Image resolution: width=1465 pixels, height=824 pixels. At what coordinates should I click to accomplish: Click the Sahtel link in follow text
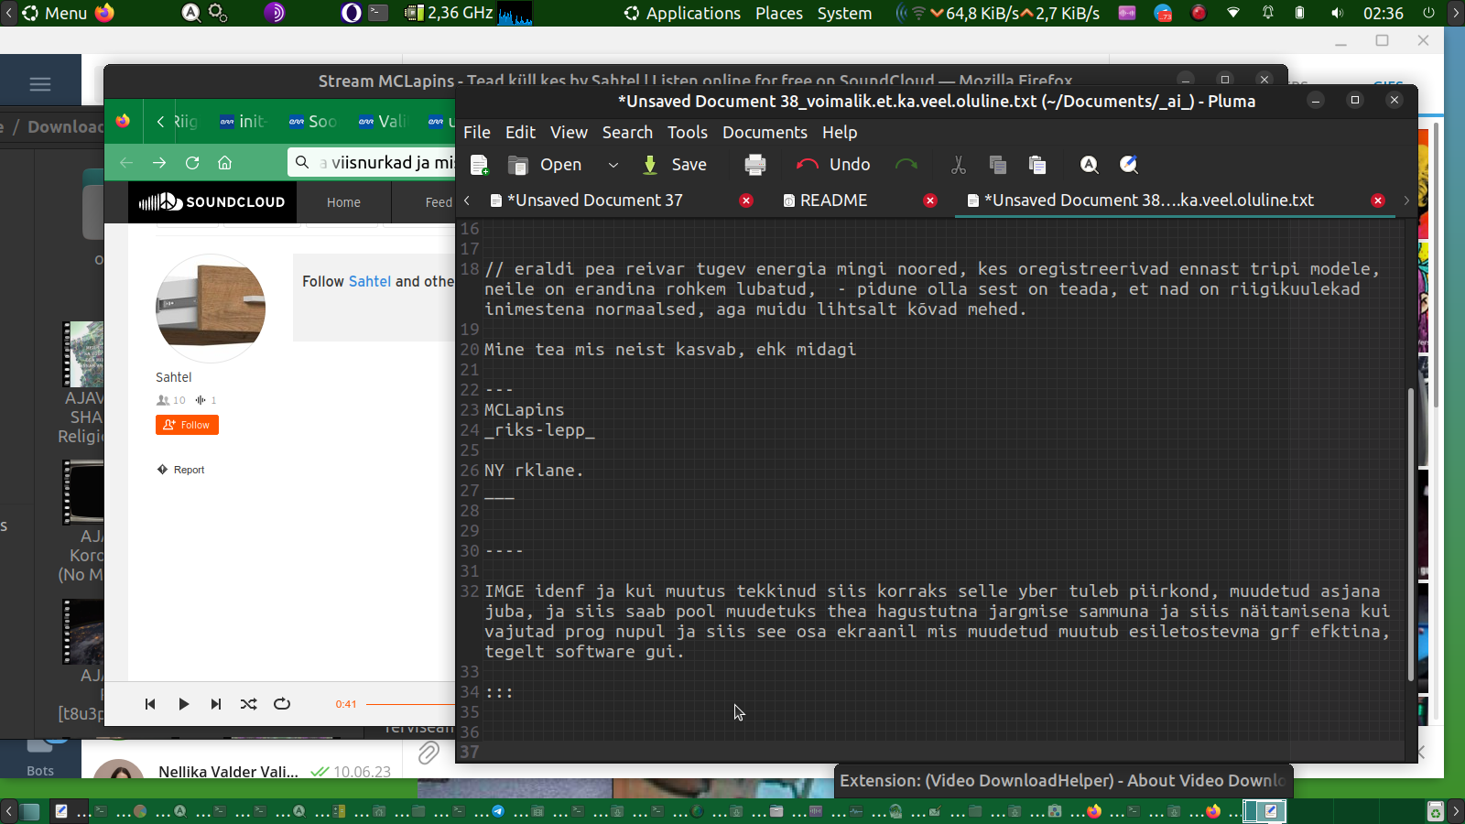coord(370,281)
